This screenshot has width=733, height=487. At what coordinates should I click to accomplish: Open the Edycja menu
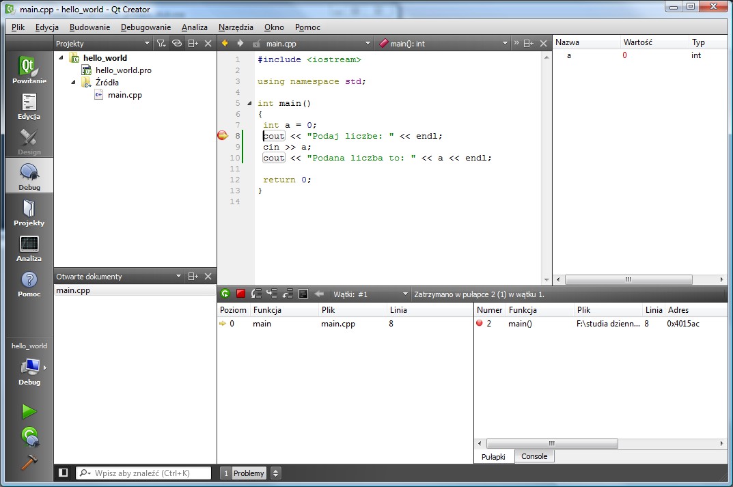(46, 27)
